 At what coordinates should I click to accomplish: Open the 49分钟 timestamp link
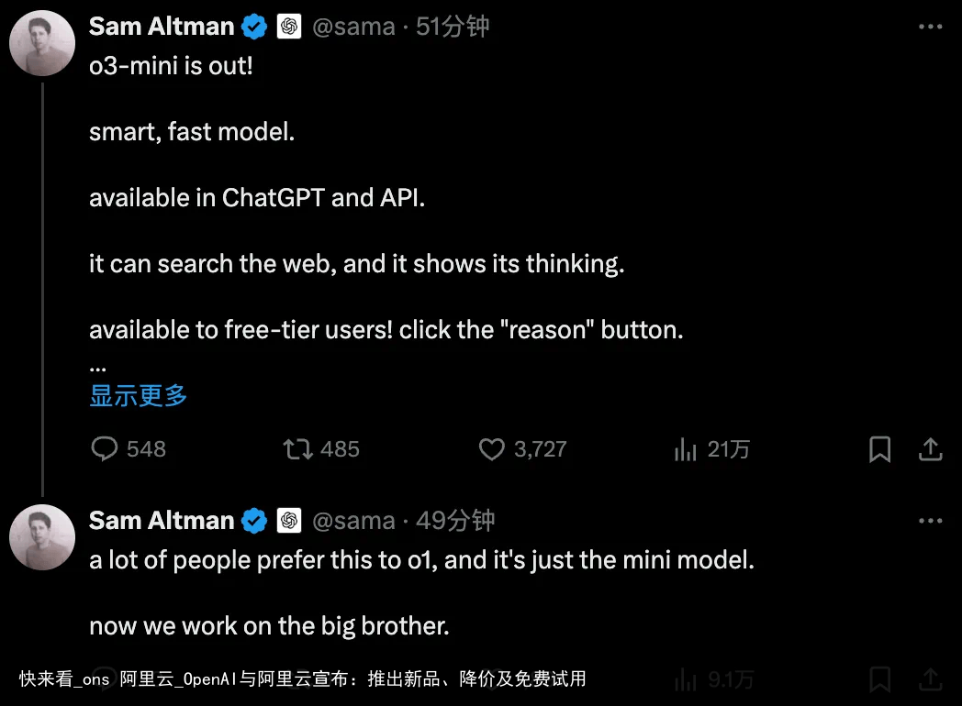pos(455,520)
